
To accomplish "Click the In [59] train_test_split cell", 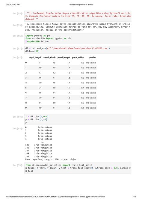I will [78, 168].
